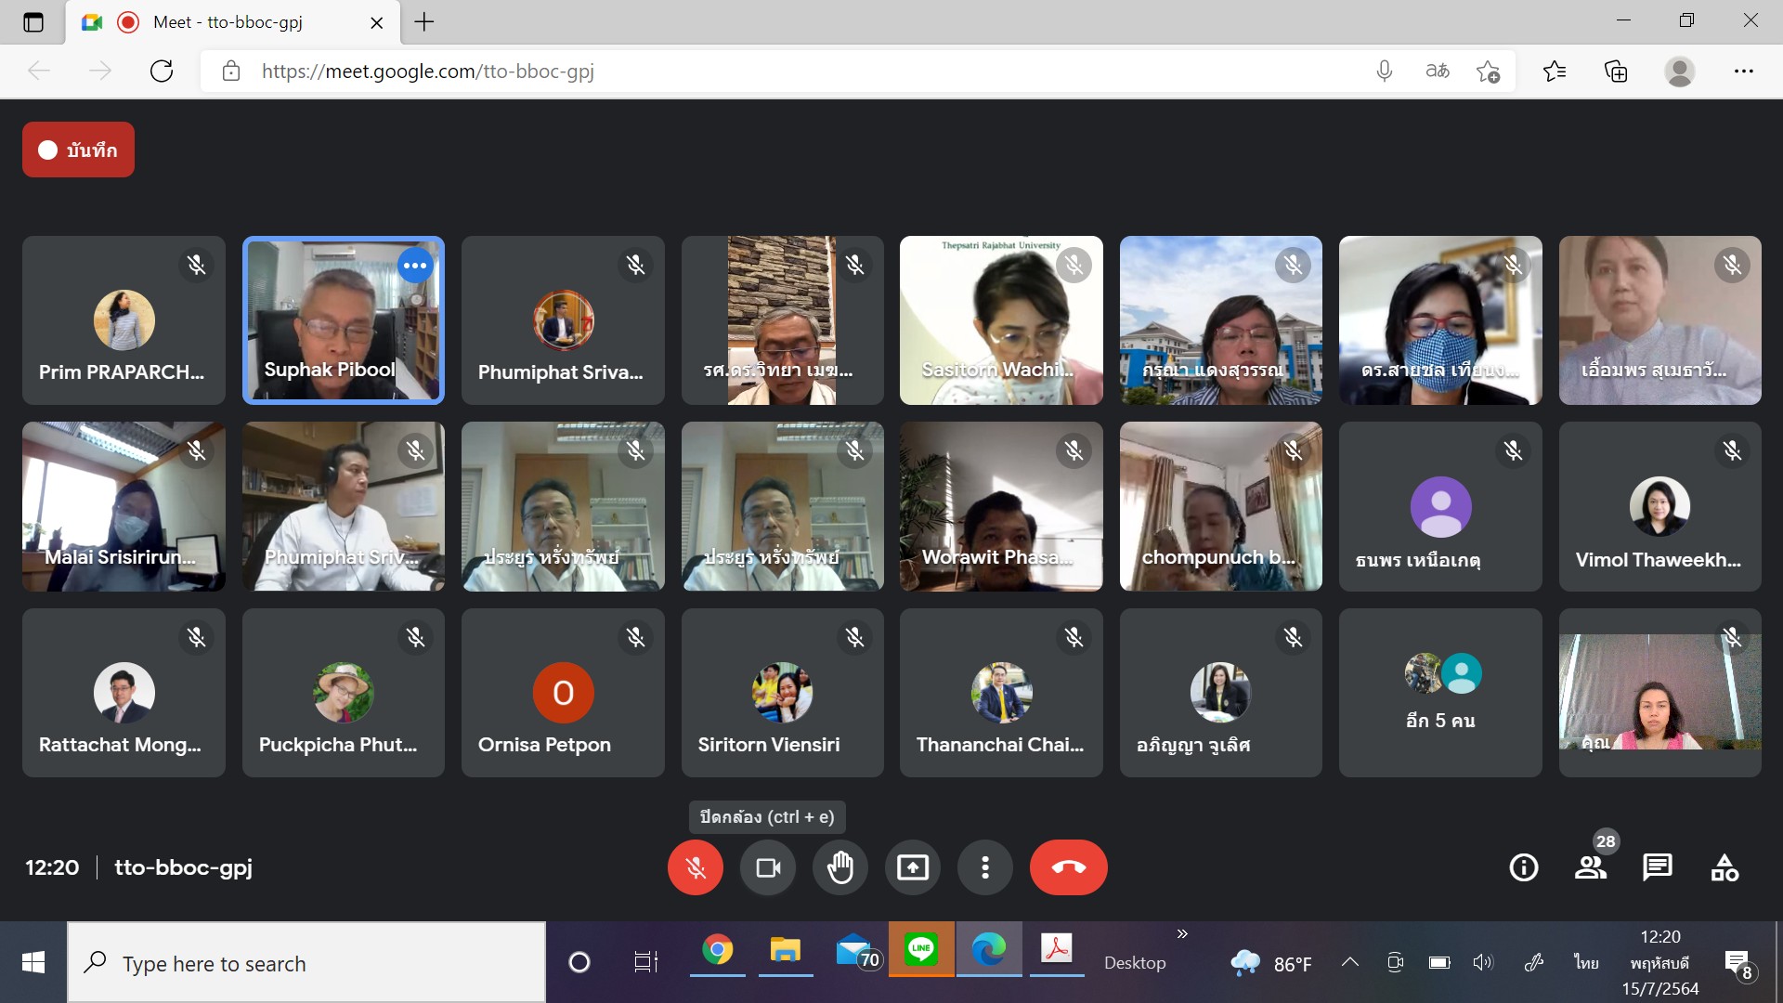
Task: Unmute the microphone
Action: click(696, 867)
